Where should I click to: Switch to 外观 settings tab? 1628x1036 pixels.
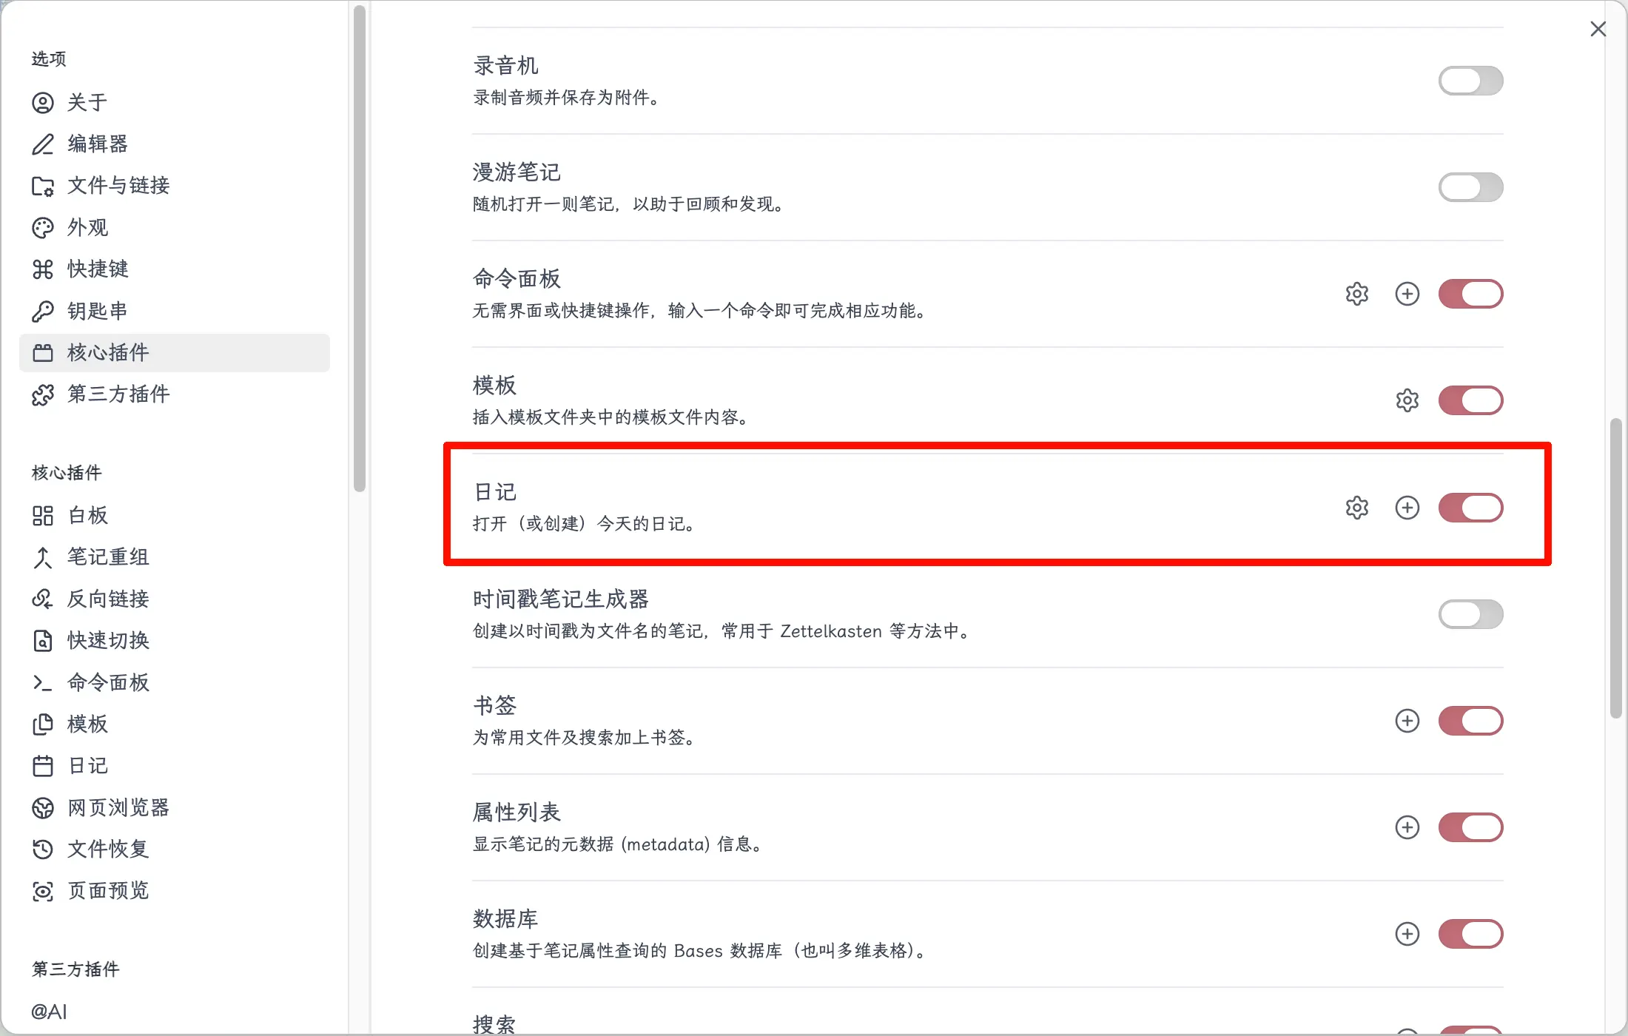87,227
